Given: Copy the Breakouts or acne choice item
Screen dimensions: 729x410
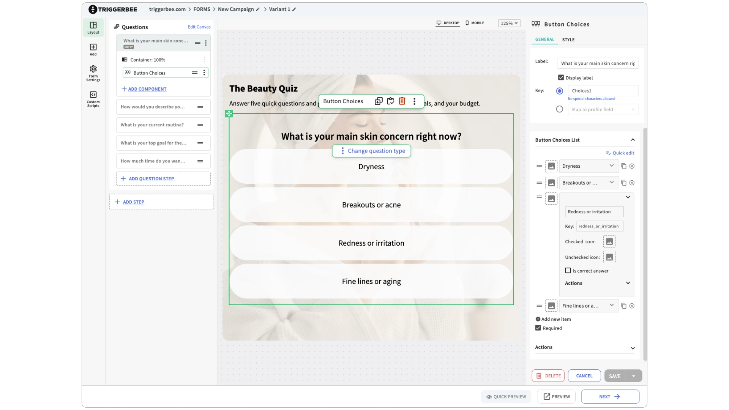Looking at the screenshot, I should (623, 183).
